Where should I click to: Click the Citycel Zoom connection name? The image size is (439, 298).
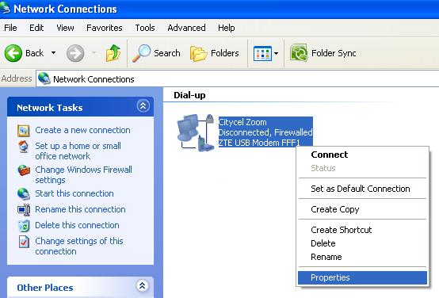(242, 122)
